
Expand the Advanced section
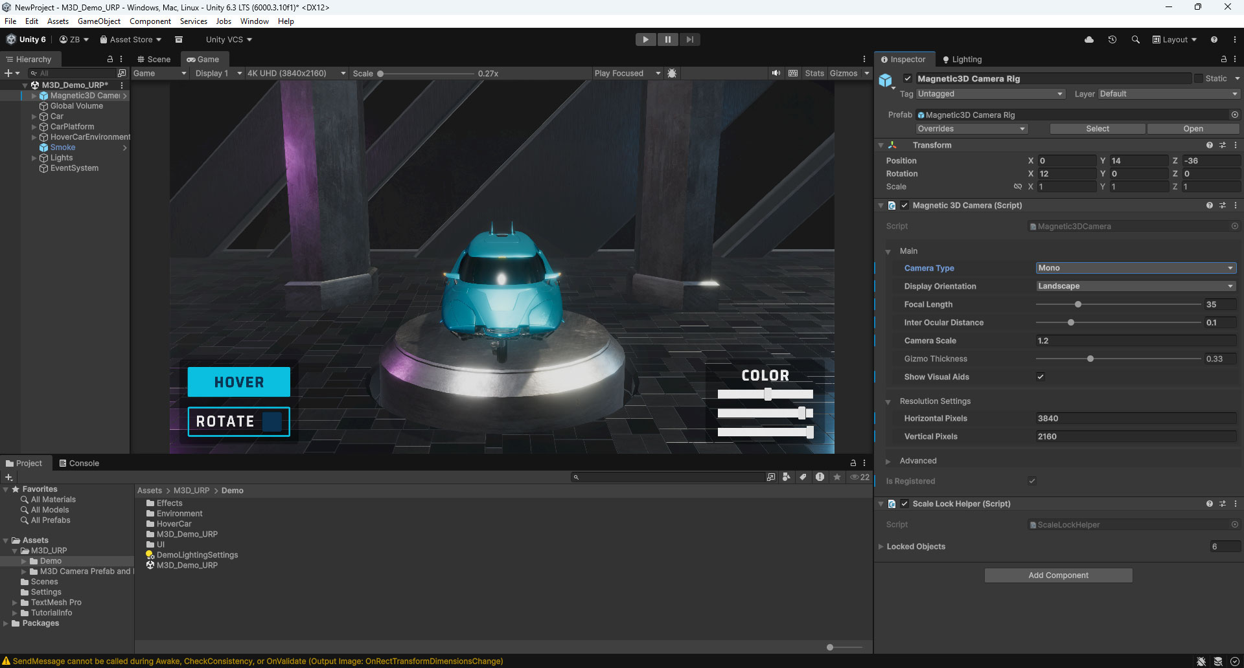(x=888, y=460)
